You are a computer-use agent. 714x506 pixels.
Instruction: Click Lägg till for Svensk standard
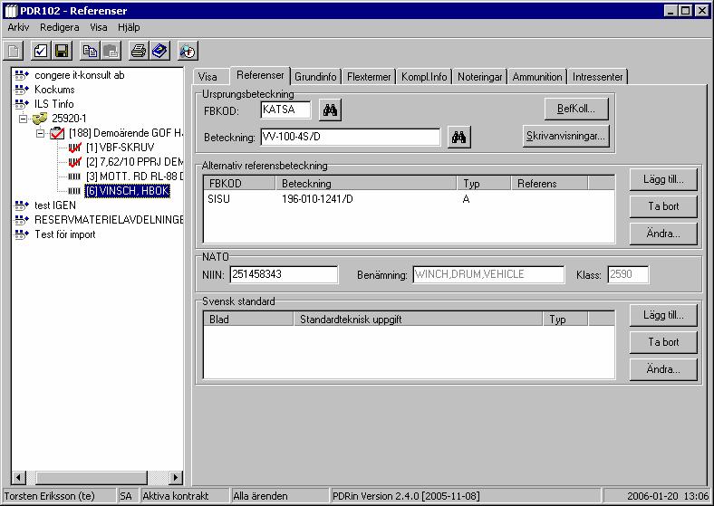(x=663, y=315)
